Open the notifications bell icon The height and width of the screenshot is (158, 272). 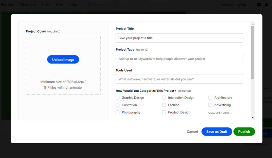point(266,5)
